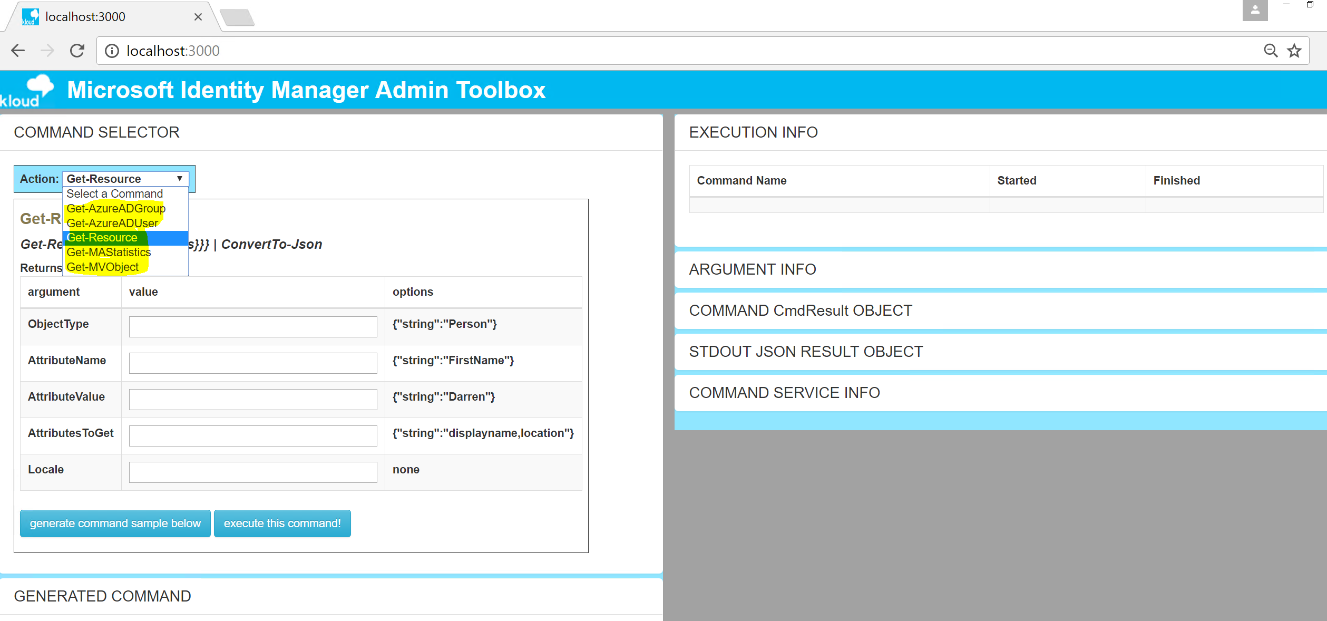Click the AttributesToGet value input field
Viewport: 1327px width, 621px height.
[x=253, y=435]
